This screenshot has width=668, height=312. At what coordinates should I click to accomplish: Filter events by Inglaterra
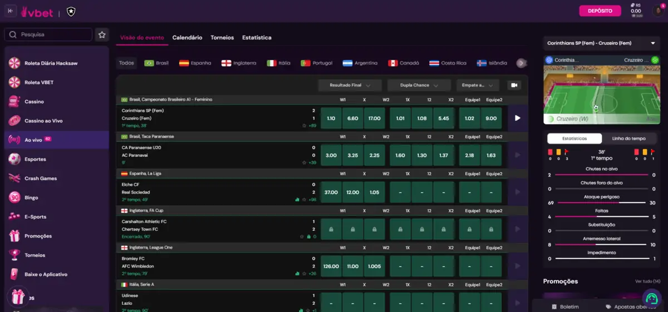(x=239, y=63)
